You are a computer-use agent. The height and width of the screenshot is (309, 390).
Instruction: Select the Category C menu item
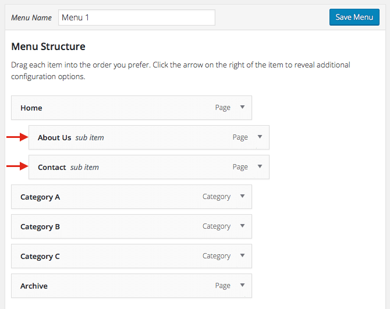[132, 256]
